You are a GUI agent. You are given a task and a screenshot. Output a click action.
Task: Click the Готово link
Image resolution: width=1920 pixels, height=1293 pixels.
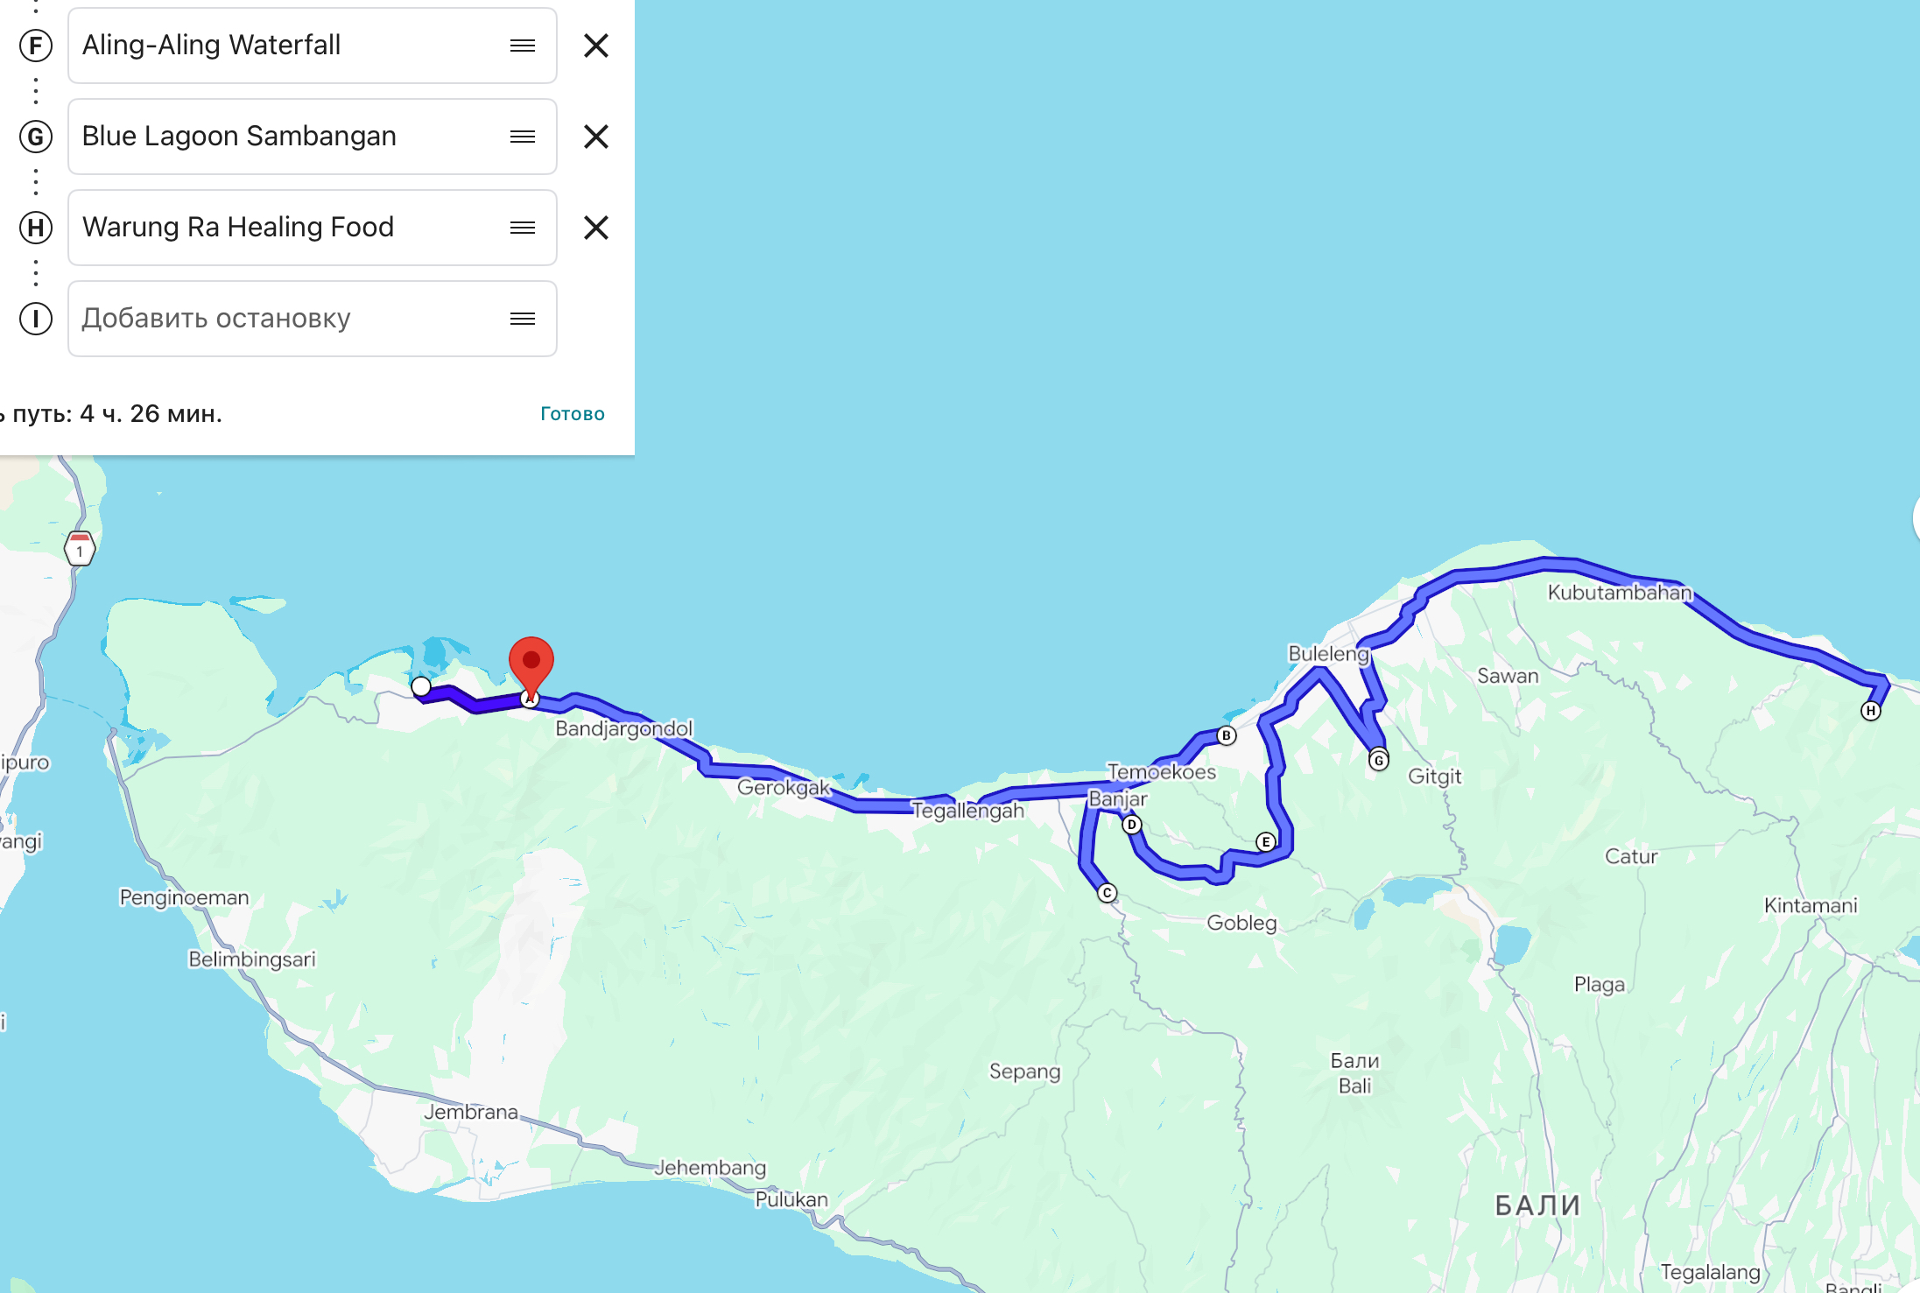(573, 414)
